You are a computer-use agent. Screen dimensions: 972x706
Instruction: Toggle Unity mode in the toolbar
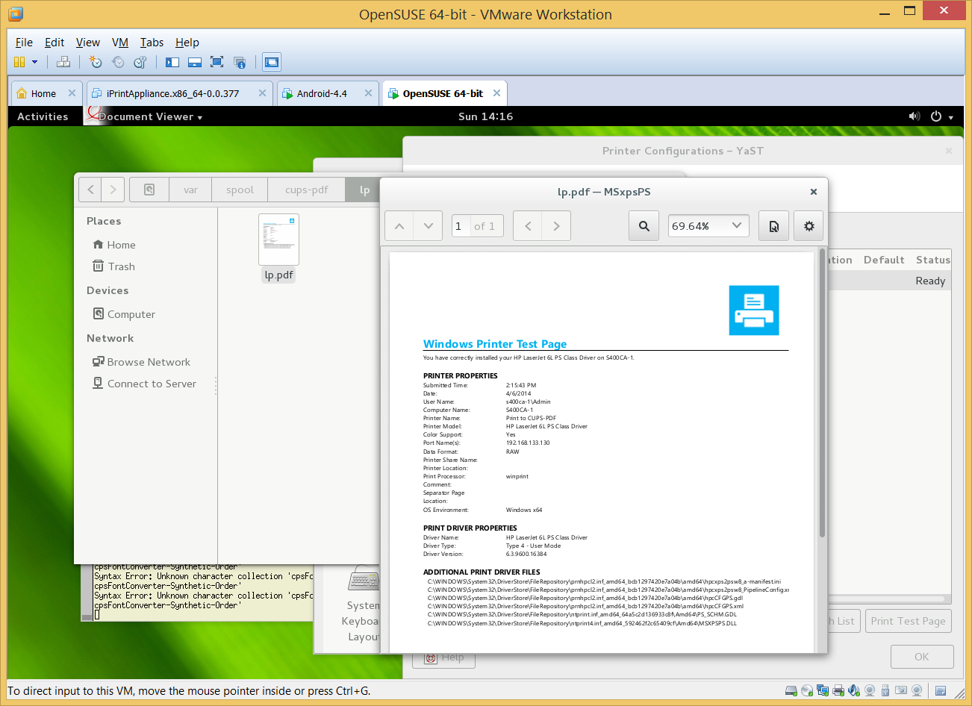point(238,62)
